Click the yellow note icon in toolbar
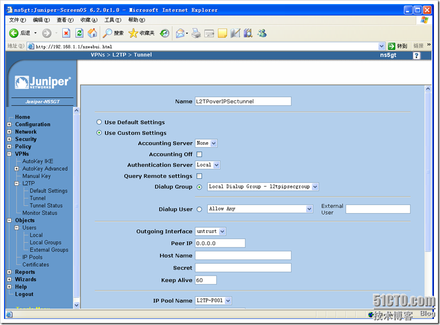 point(222,33)
